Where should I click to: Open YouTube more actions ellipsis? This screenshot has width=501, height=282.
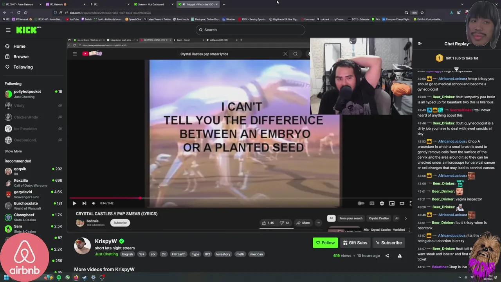[x=318, y=223]
